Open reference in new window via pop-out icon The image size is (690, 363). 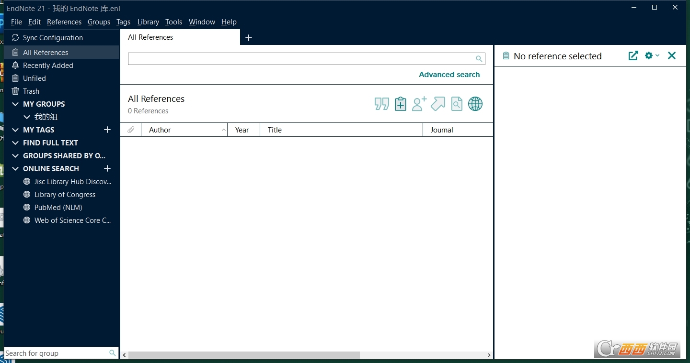click(x=633, y=56)
